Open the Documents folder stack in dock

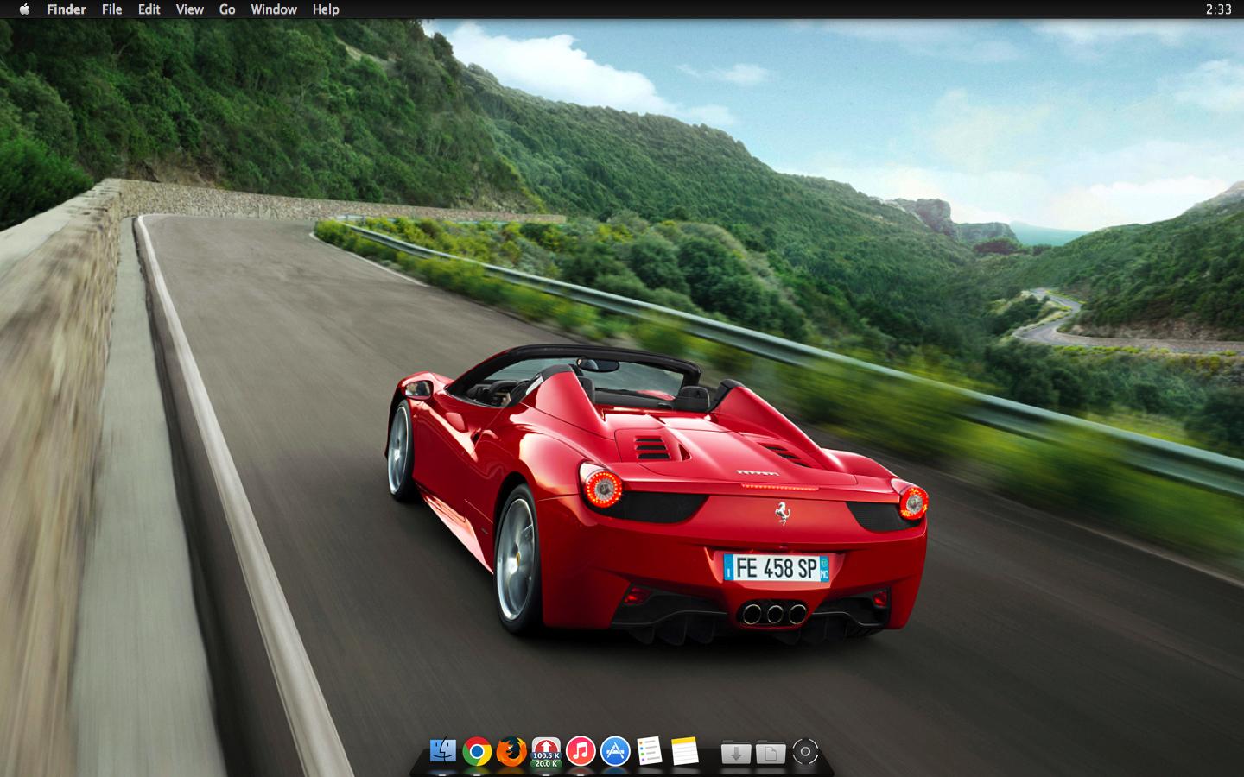coord(771,752)
